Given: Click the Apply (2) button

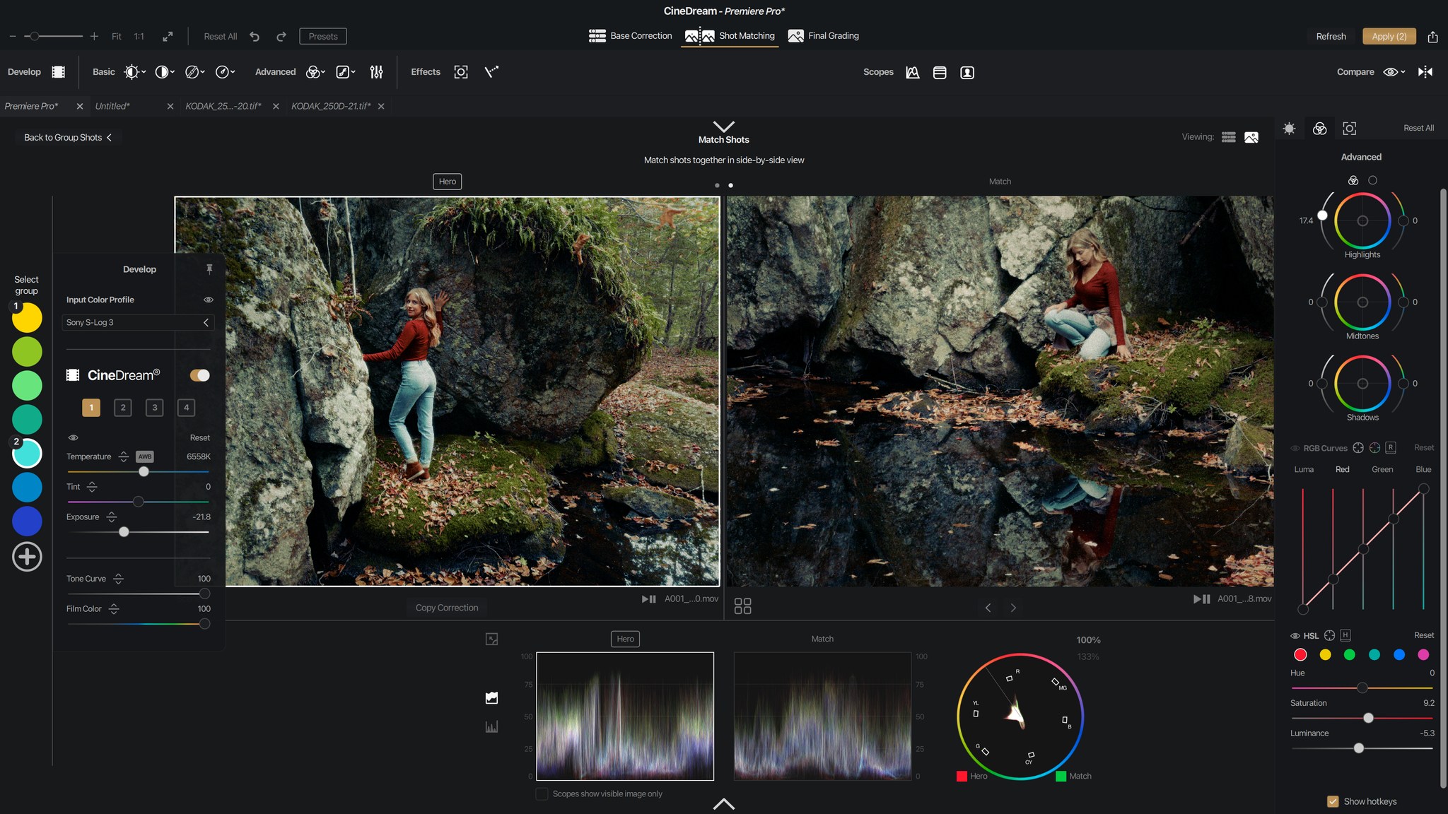Looking at the screenshot, I should coord(1389,37).
